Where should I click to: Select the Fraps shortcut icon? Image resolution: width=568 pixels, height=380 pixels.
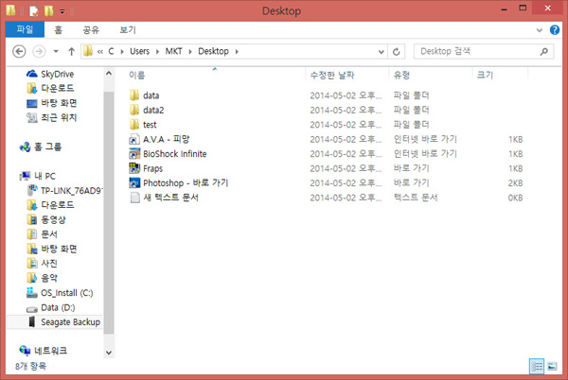click(x=134, y=168)
